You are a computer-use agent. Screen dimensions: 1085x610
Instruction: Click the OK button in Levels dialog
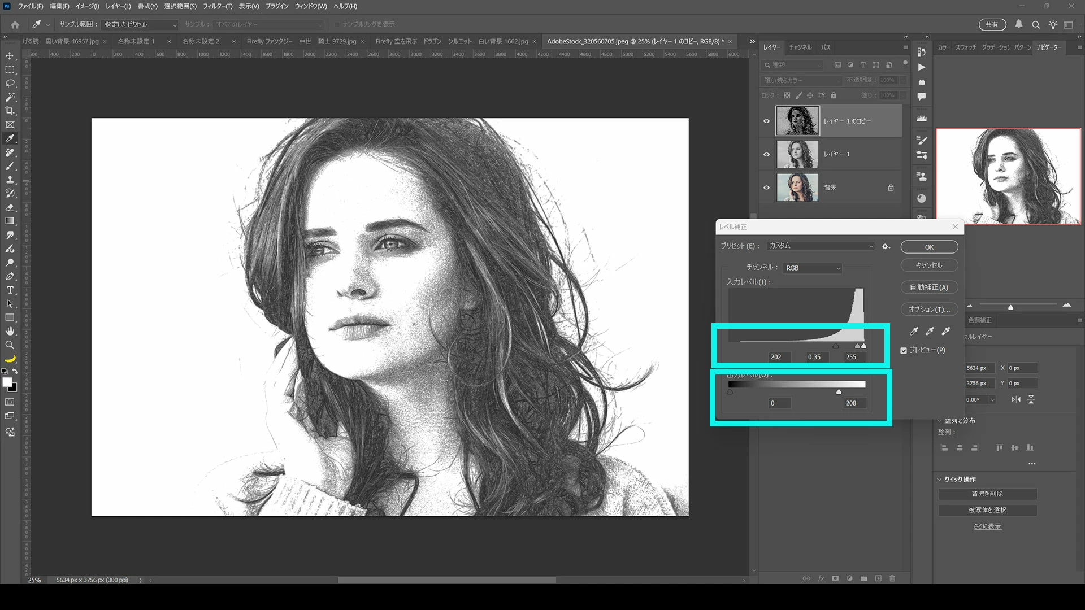pyautogui.click(x=929, y=247)
